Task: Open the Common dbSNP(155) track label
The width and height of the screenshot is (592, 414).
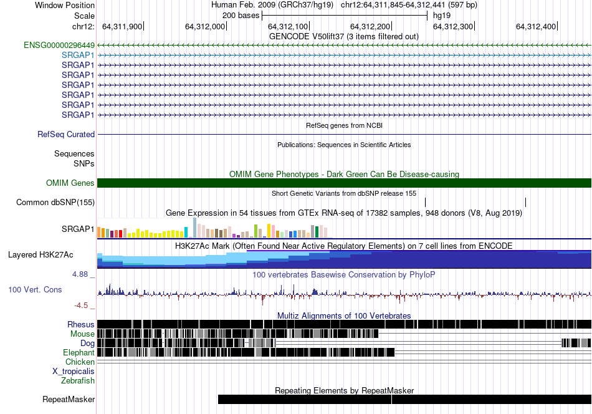Action: [x=55, y=203]
